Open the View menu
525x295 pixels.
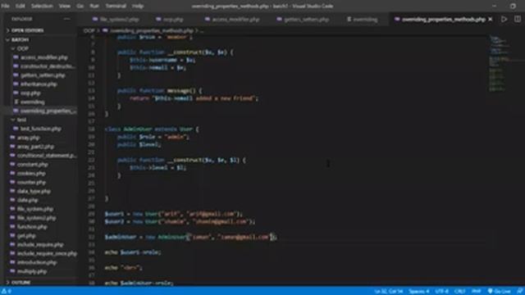[x=65, y=6]
